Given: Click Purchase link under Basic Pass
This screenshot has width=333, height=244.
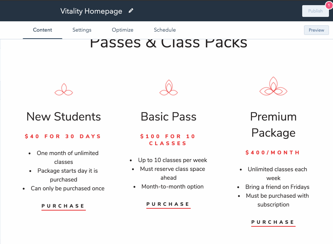Looking at the screenshot, I should click(168, 204).
